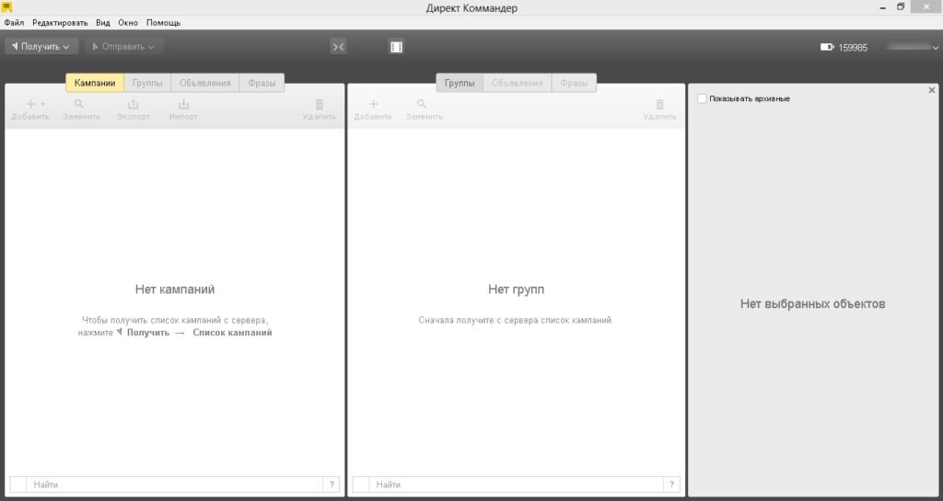Click the Директ Коммандер app icon

tap(7, 7)
